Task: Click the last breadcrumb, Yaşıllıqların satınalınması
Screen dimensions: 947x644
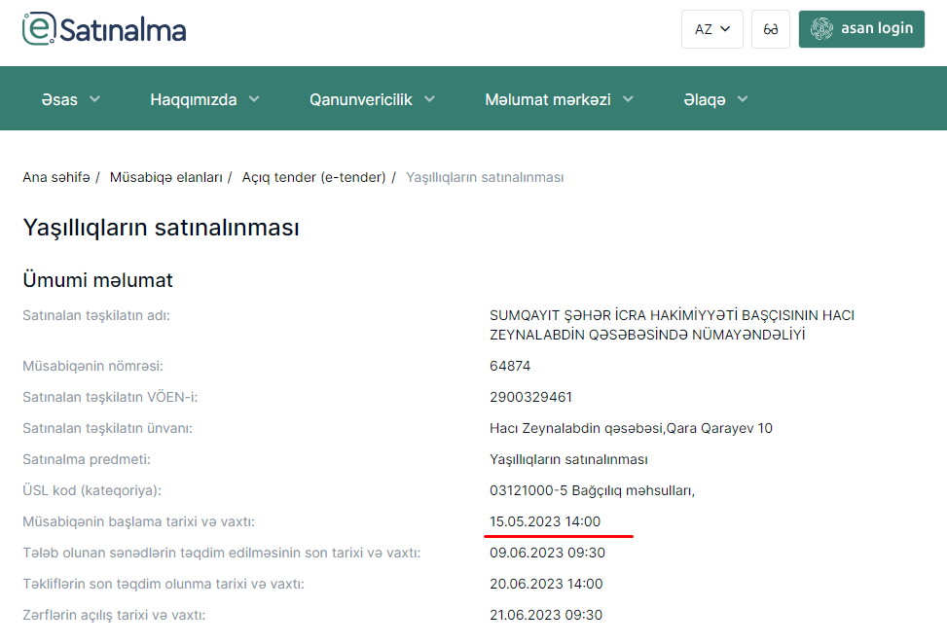Action: tap(485, 177)
